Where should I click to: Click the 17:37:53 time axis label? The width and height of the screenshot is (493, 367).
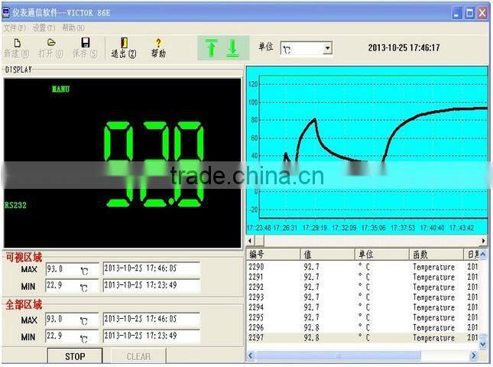(x=403, y=228)
